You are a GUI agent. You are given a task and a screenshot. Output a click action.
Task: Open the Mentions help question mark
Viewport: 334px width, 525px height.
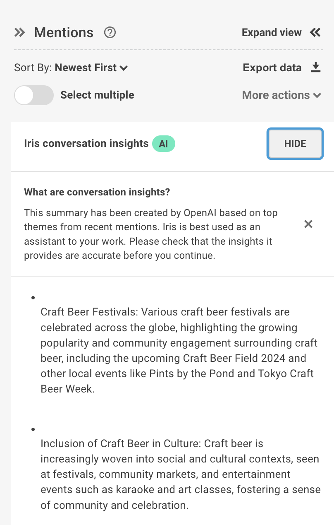tap(110, 32)
